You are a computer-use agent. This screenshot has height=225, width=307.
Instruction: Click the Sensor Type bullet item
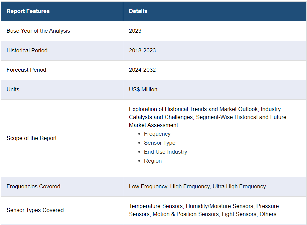[x=160, y=143]
